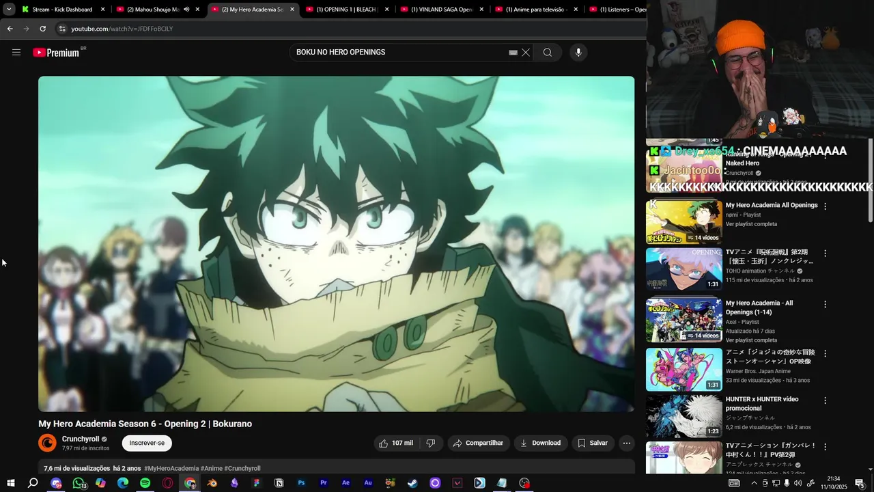Click the magnifier search button
This screenshot has width=874, height=492.
pyautogui.click(x=548, y=53)
